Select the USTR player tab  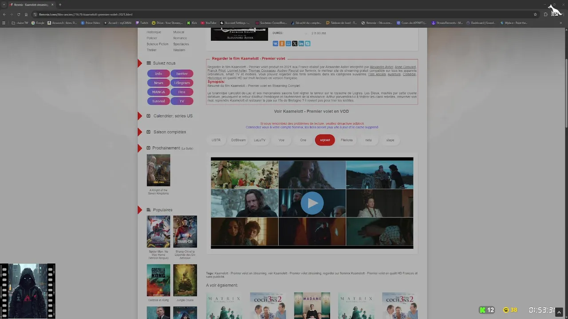point(216,140)
